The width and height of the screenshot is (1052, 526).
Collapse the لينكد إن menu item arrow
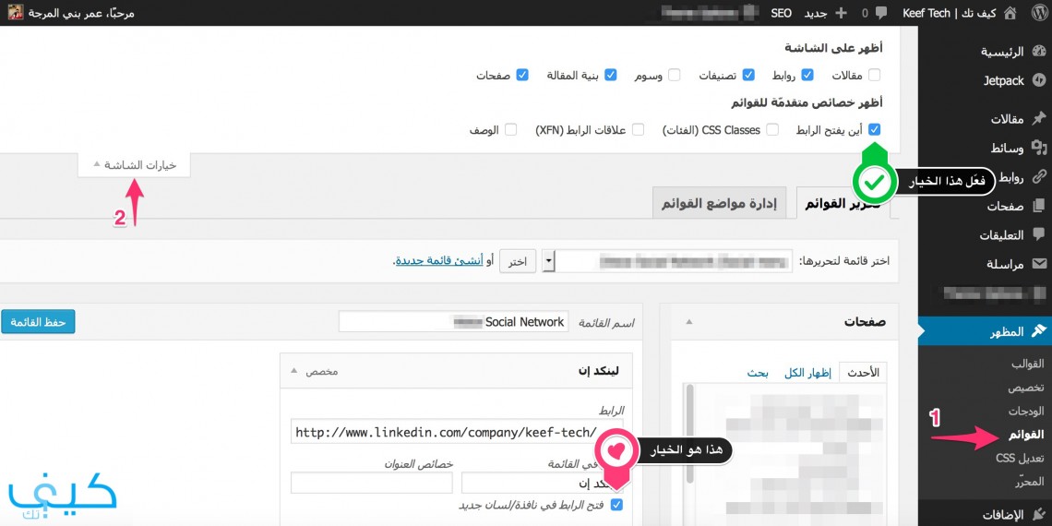293,370
